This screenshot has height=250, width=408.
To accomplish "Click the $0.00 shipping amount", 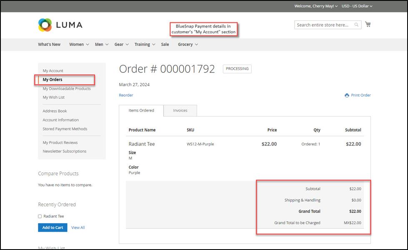I will coord(356,200).
